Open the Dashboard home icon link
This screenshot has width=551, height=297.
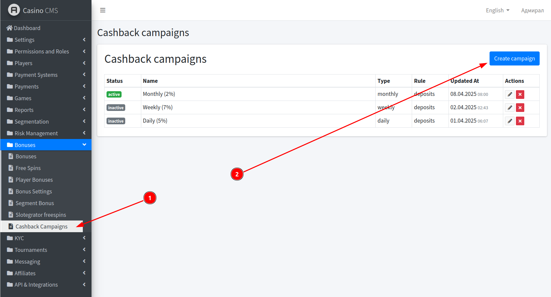(x=9, y=28)
